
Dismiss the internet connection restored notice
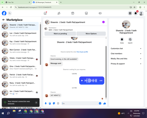[x=36, y=102]
